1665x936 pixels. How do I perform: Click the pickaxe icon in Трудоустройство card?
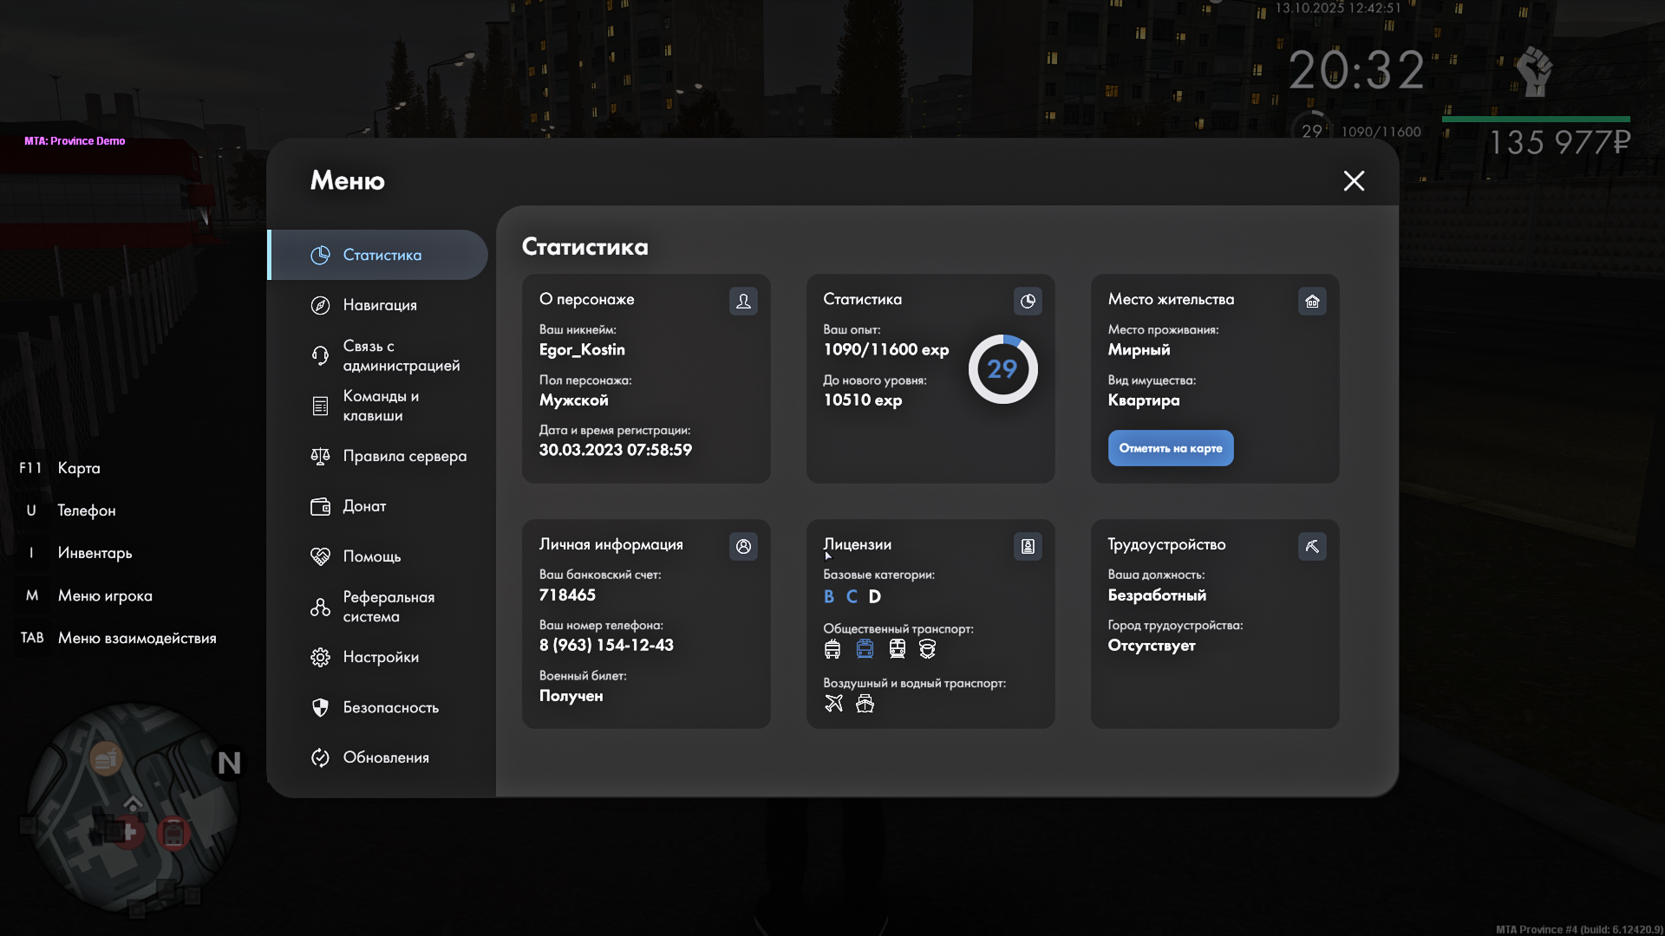click(1312, 546)
